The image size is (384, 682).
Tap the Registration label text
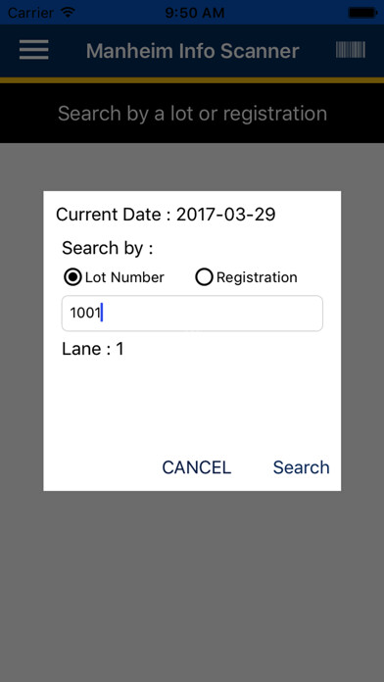257,277
